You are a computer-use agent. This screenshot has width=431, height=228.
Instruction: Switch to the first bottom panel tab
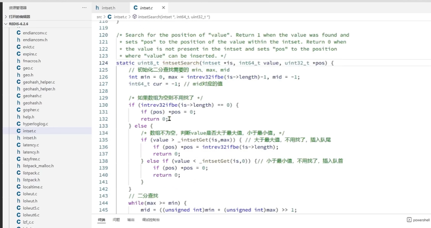[101, 220]
